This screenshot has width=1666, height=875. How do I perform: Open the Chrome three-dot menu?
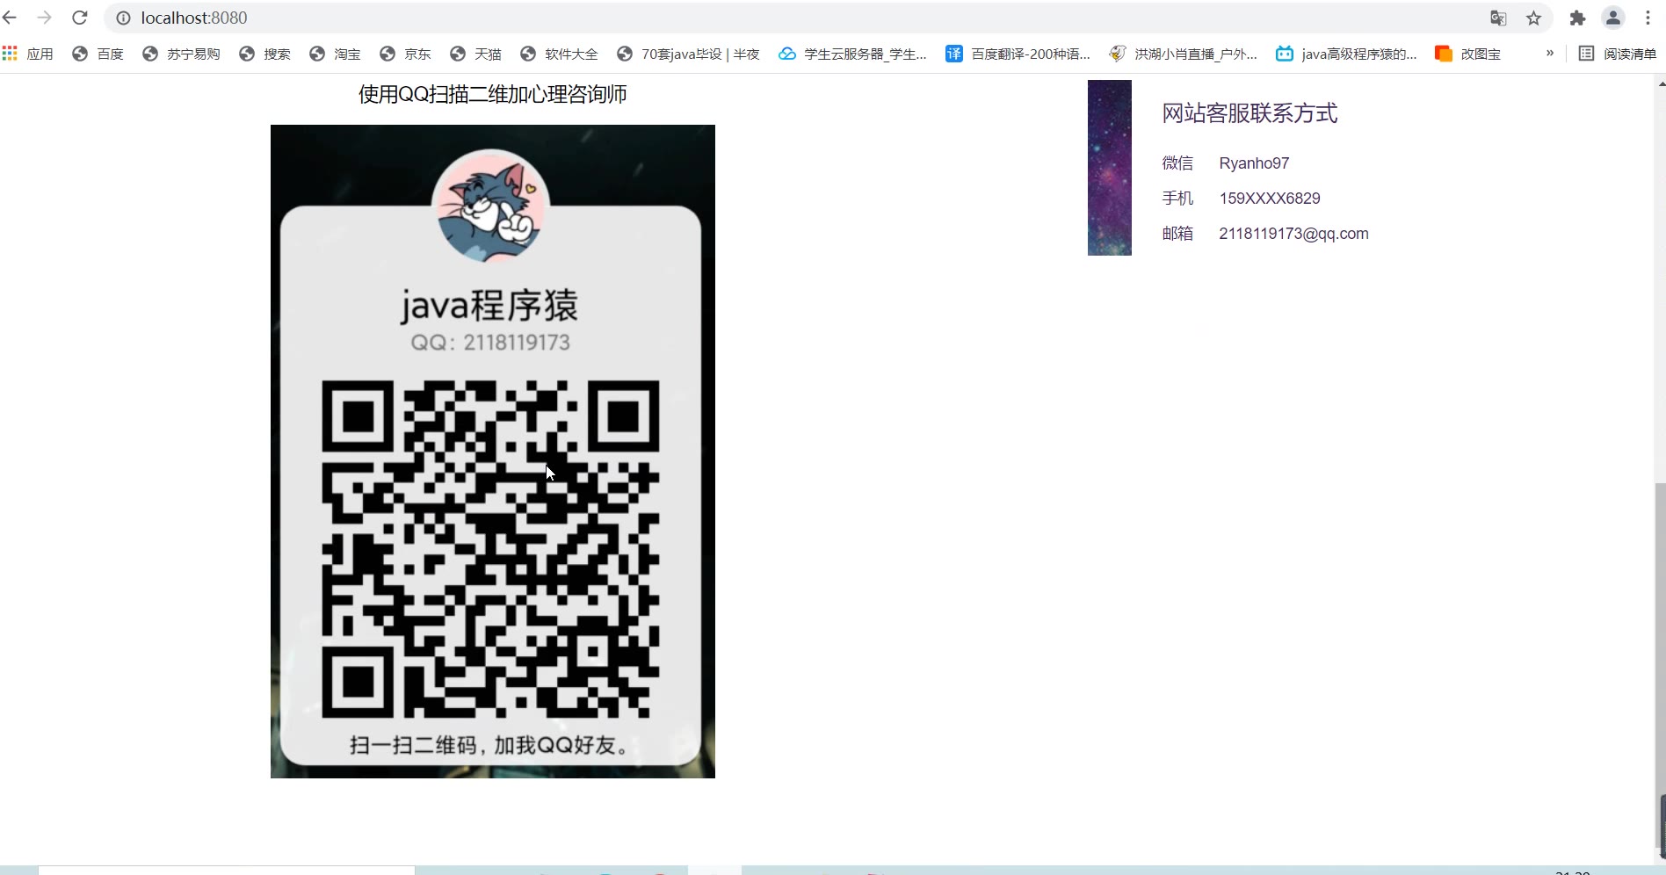[x=1648, y=18]
